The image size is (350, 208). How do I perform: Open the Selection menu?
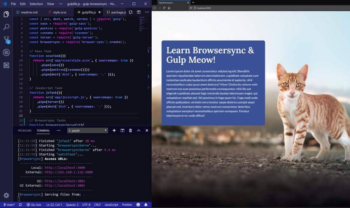(36, 4)
